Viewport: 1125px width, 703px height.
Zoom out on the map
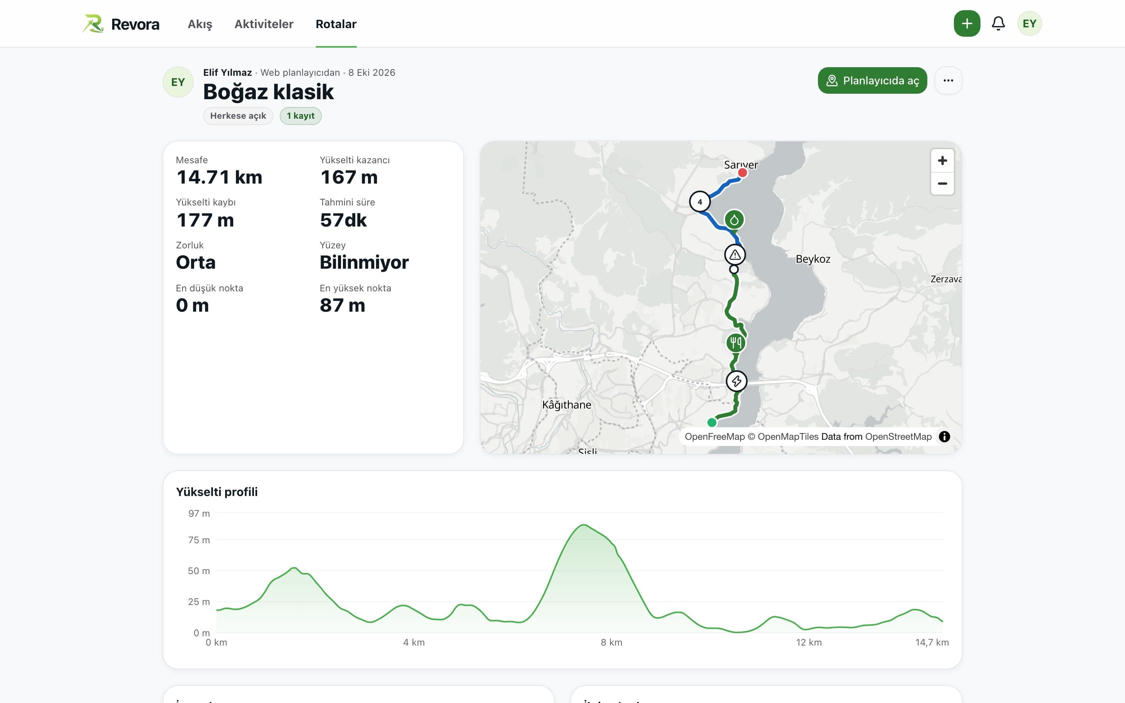[942, 184]
